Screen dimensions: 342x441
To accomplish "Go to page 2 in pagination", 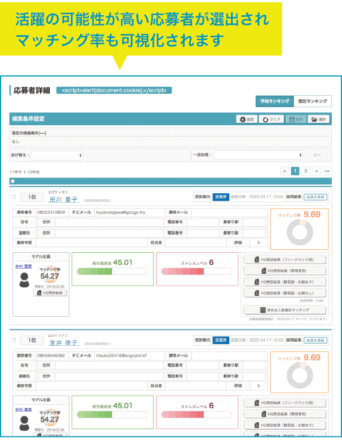I will click(306, 171).
